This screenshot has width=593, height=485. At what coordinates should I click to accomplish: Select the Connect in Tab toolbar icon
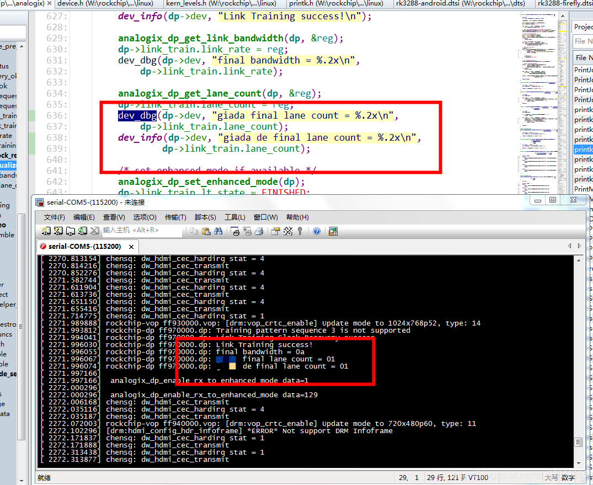click(x=69, y=231)
